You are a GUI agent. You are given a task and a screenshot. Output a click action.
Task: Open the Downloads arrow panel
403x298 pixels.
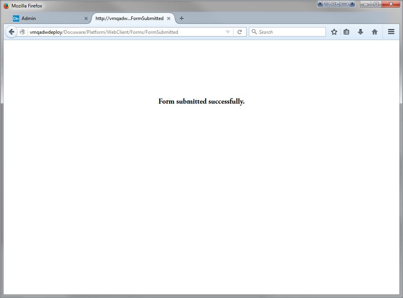click(x=361, y=32)
